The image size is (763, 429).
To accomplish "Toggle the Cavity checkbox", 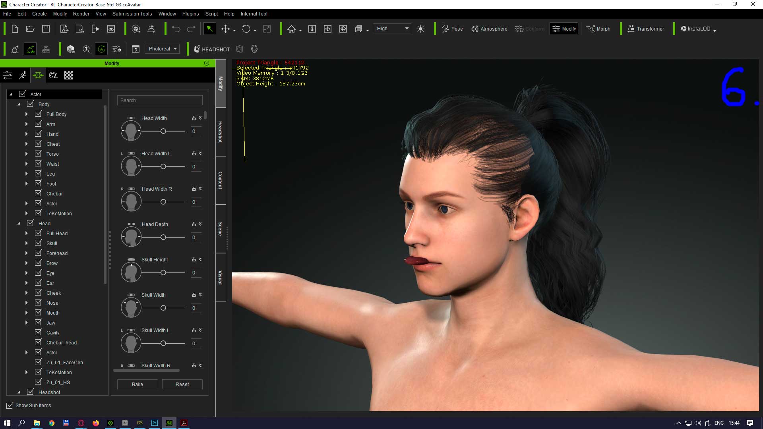I will (38, 332).
